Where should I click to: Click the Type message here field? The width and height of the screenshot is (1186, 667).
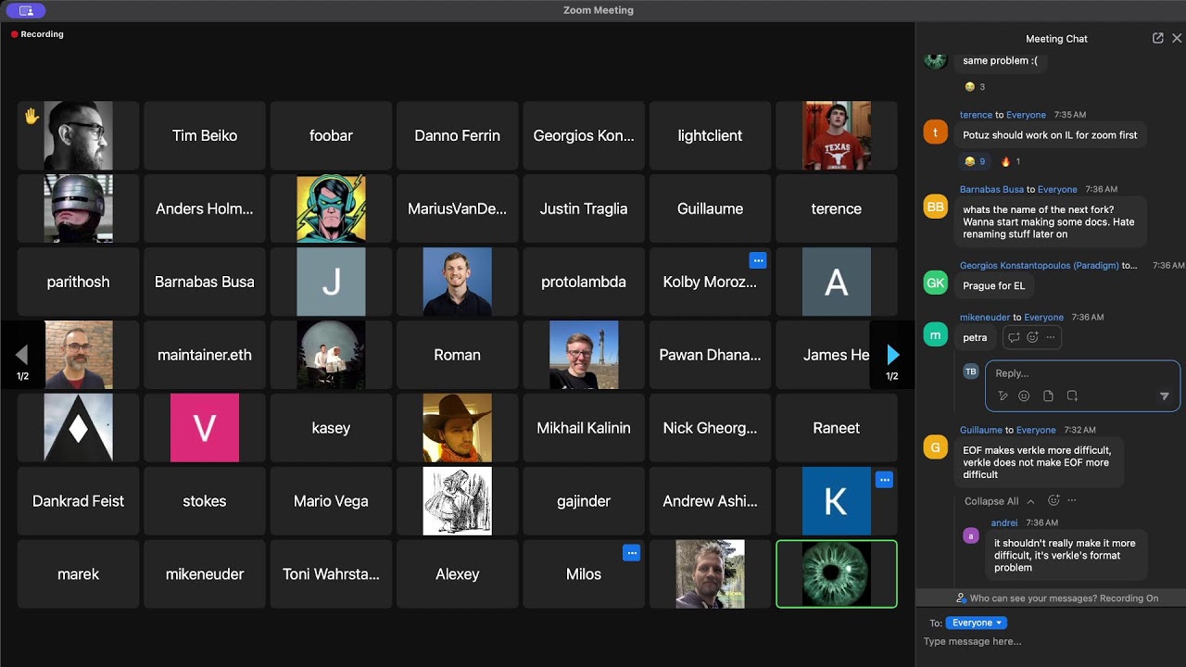click(x=1051, y=641)
